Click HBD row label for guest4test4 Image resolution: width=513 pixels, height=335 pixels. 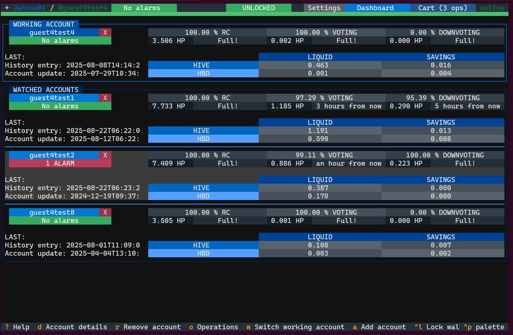point(203,73)
